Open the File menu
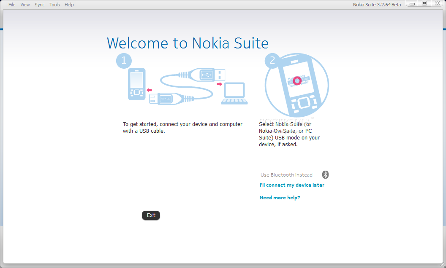 [12, 5]
